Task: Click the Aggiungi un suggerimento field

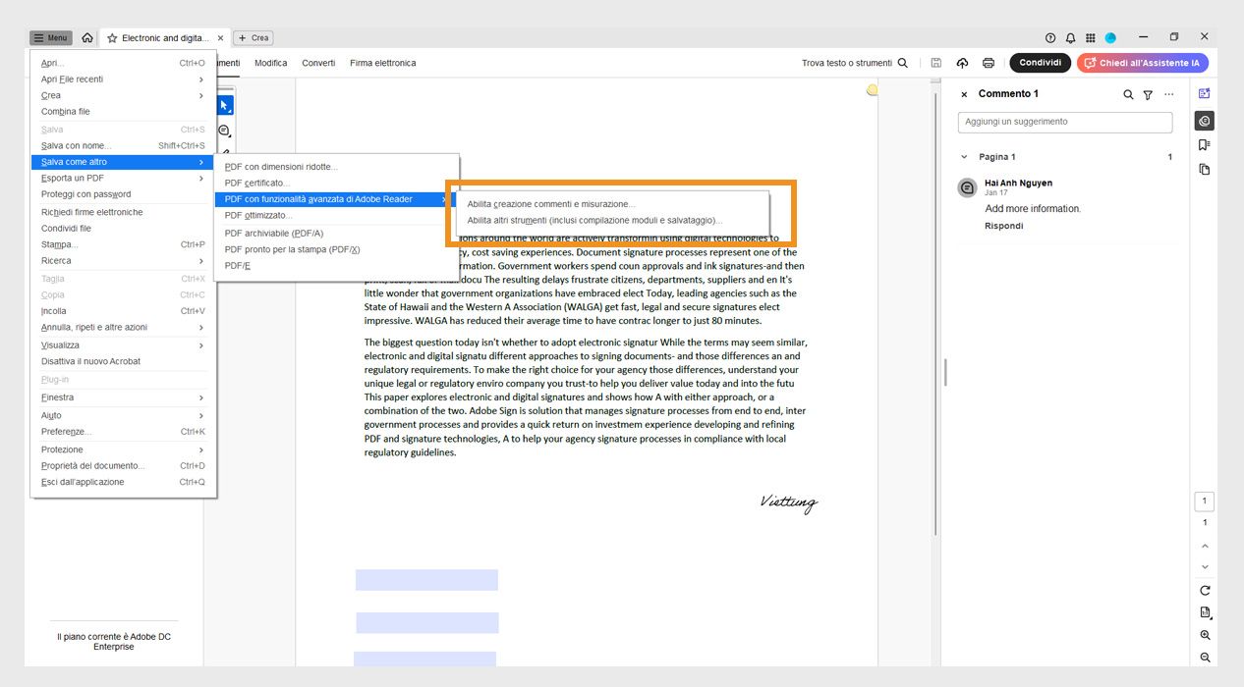Action: pyautogui.click(x=1064, y=122)
